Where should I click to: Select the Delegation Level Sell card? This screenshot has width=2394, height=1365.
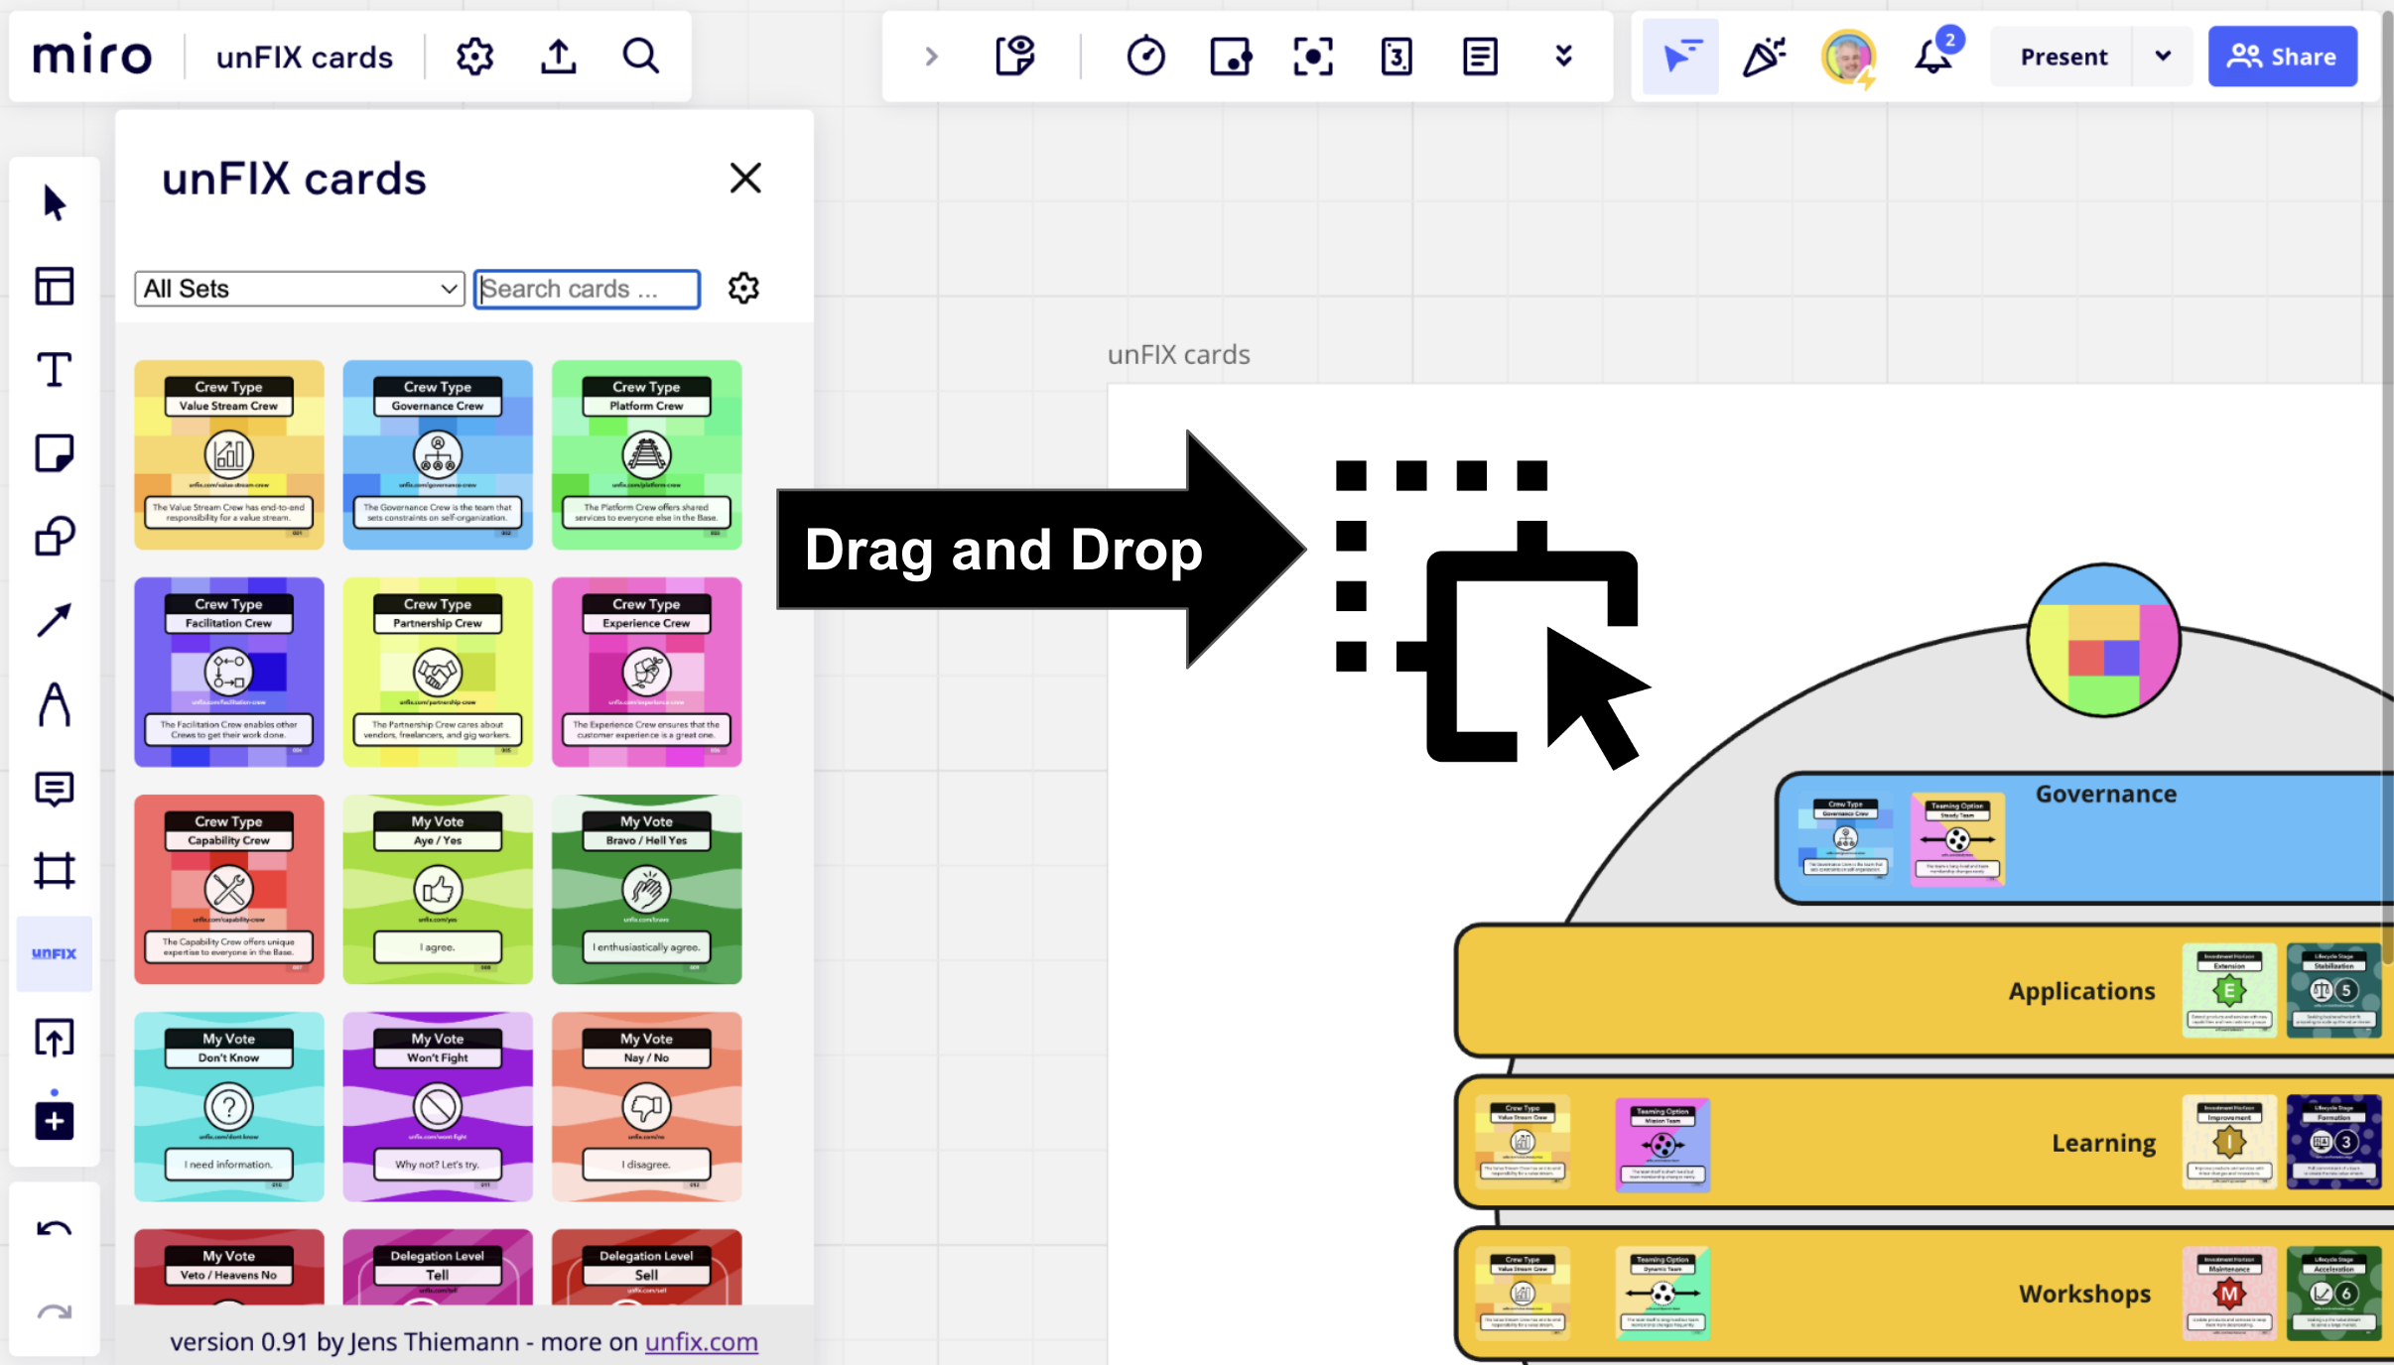(x=647, y=1268)
